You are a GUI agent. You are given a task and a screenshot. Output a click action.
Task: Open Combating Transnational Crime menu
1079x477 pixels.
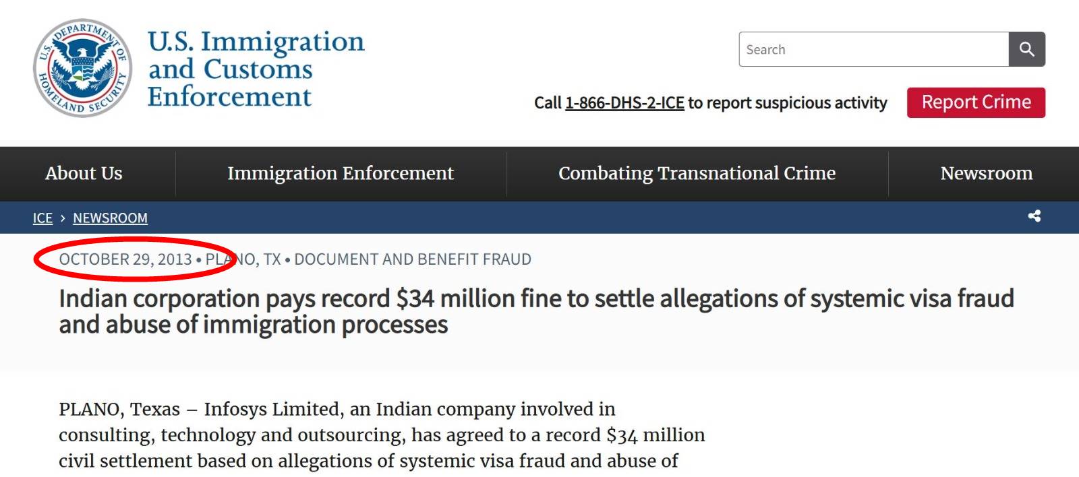(697, 173)
